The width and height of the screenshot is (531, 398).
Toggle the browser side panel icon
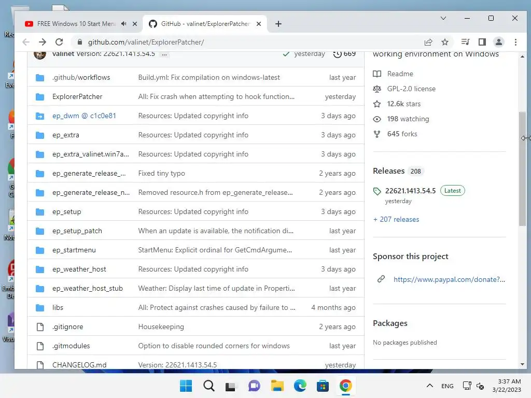482,42
